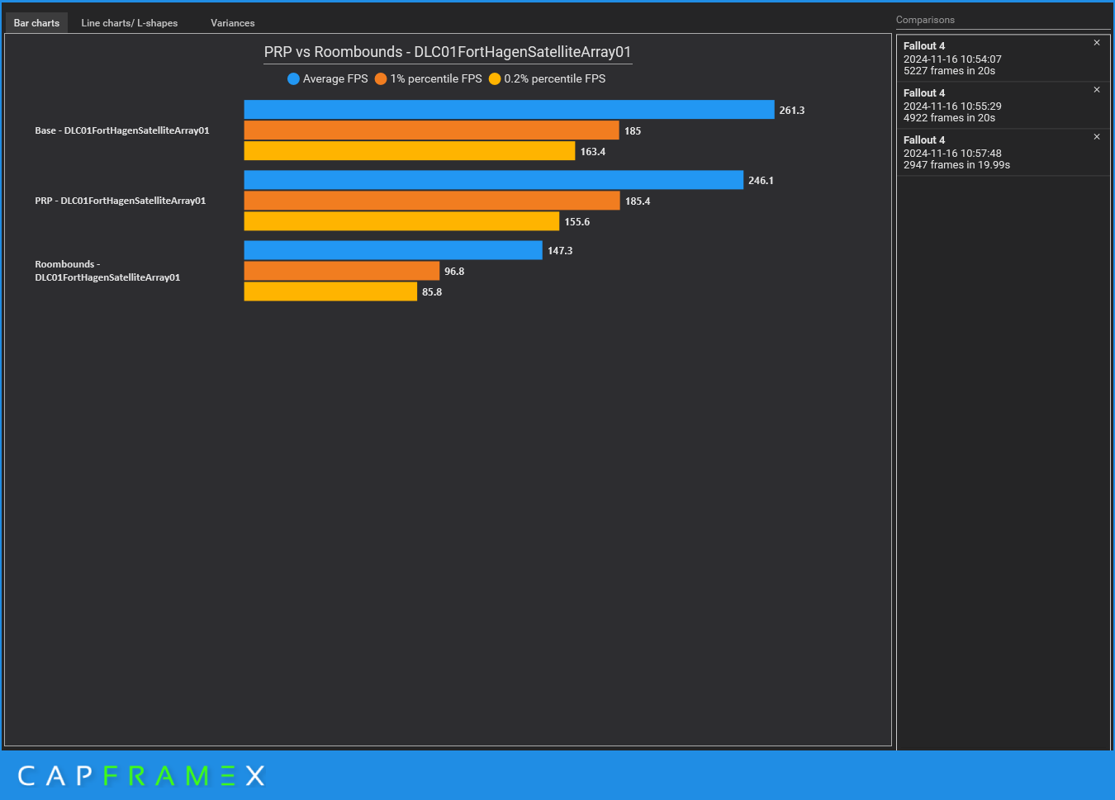This screenshot has width=1115, height=800.
Task: Click the CapFrameX logo
Action: 141,776
